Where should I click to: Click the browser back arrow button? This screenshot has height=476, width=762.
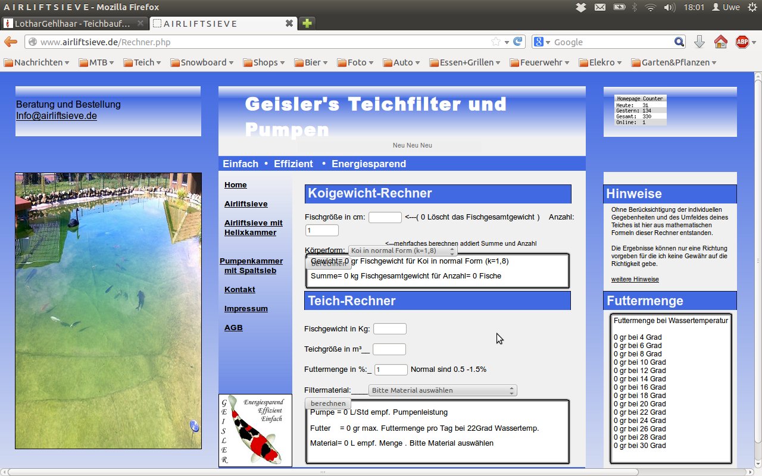click(x=11, y=42)
